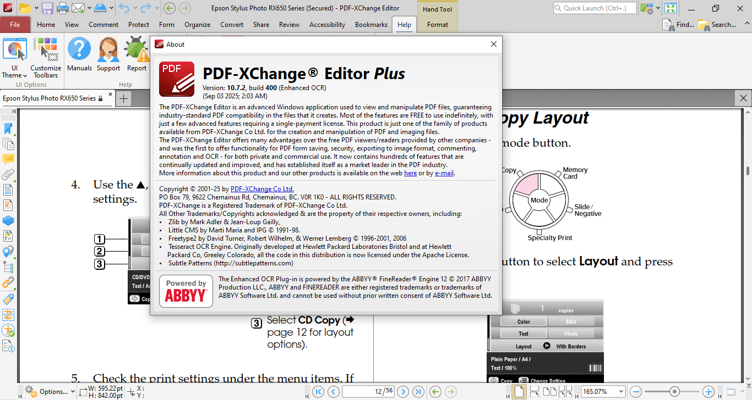Go to the previous page
The image size is (752, 400).
coord(334,392)
